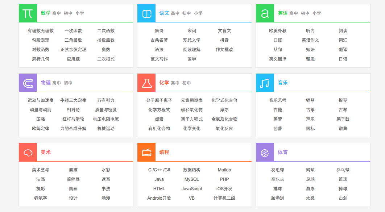
Task: Click the 日语 link
Action: pos(343,59)
